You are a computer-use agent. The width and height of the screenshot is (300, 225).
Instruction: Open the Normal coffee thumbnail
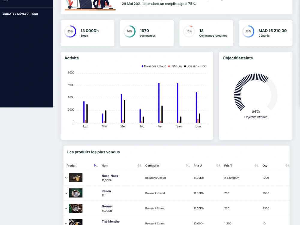[76, 208]
